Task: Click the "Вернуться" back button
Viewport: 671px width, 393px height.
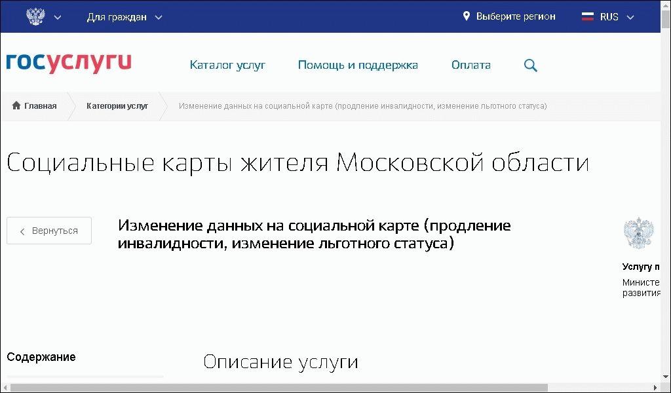Action: tap(49, 231)
